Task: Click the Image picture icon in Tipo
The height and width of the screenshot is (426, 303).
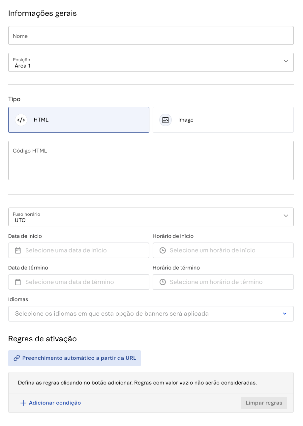Action: [166, 120]
